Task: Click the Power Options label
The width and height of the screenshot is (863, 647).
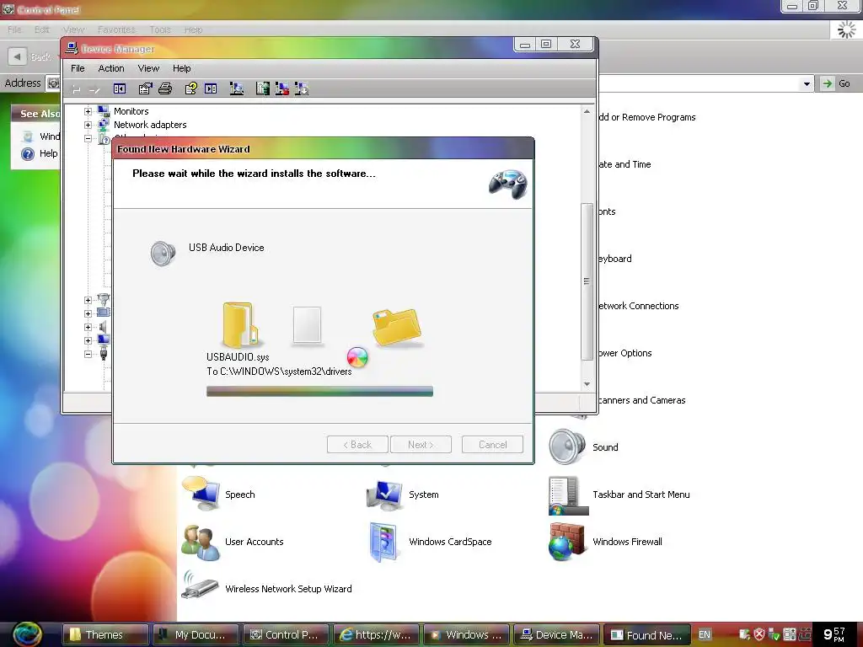Action: pos(624,353)
